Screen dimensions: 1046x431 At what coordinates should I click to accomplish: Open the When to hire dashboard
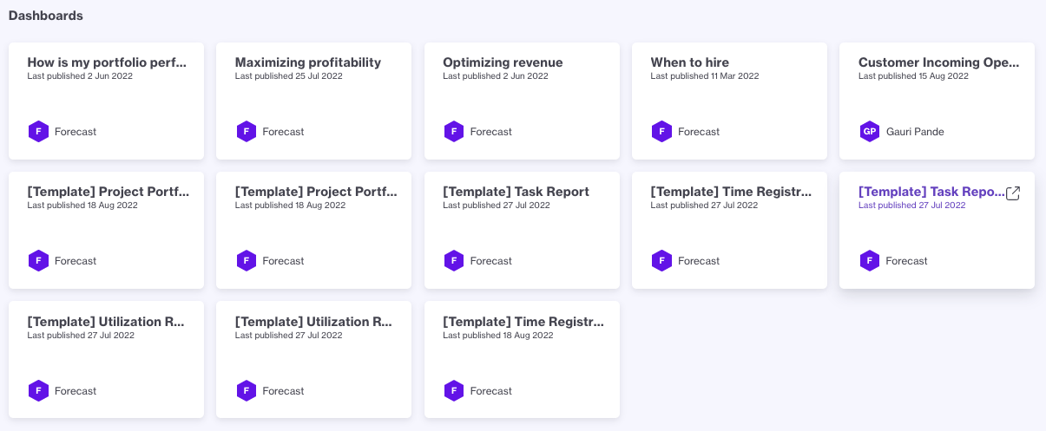pos(690,62)
